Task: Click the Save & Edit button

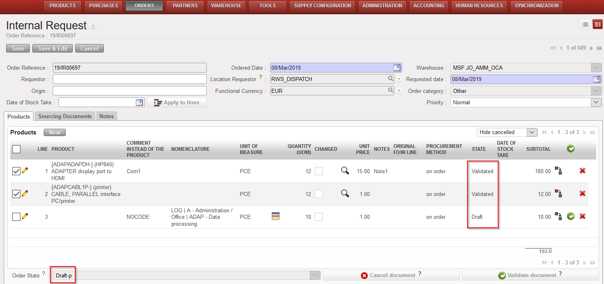Action: point(52,48)
